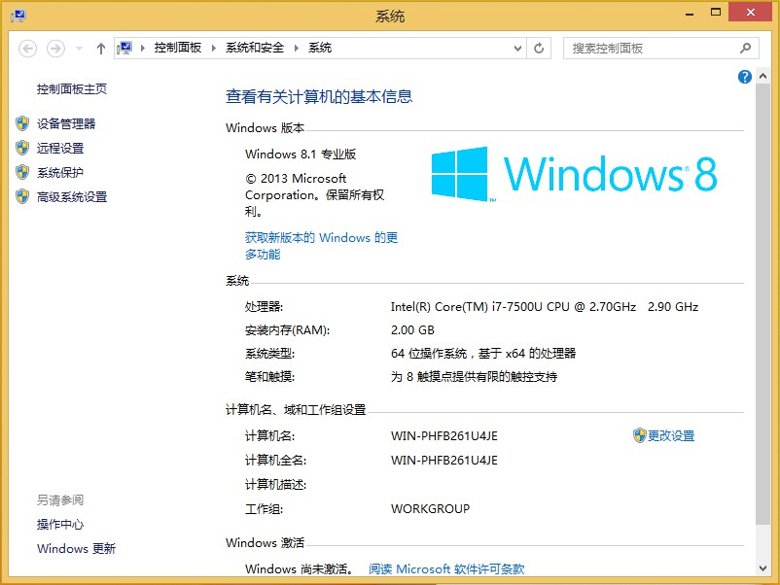Refresh the page with the refresh button

pos(539,49)
